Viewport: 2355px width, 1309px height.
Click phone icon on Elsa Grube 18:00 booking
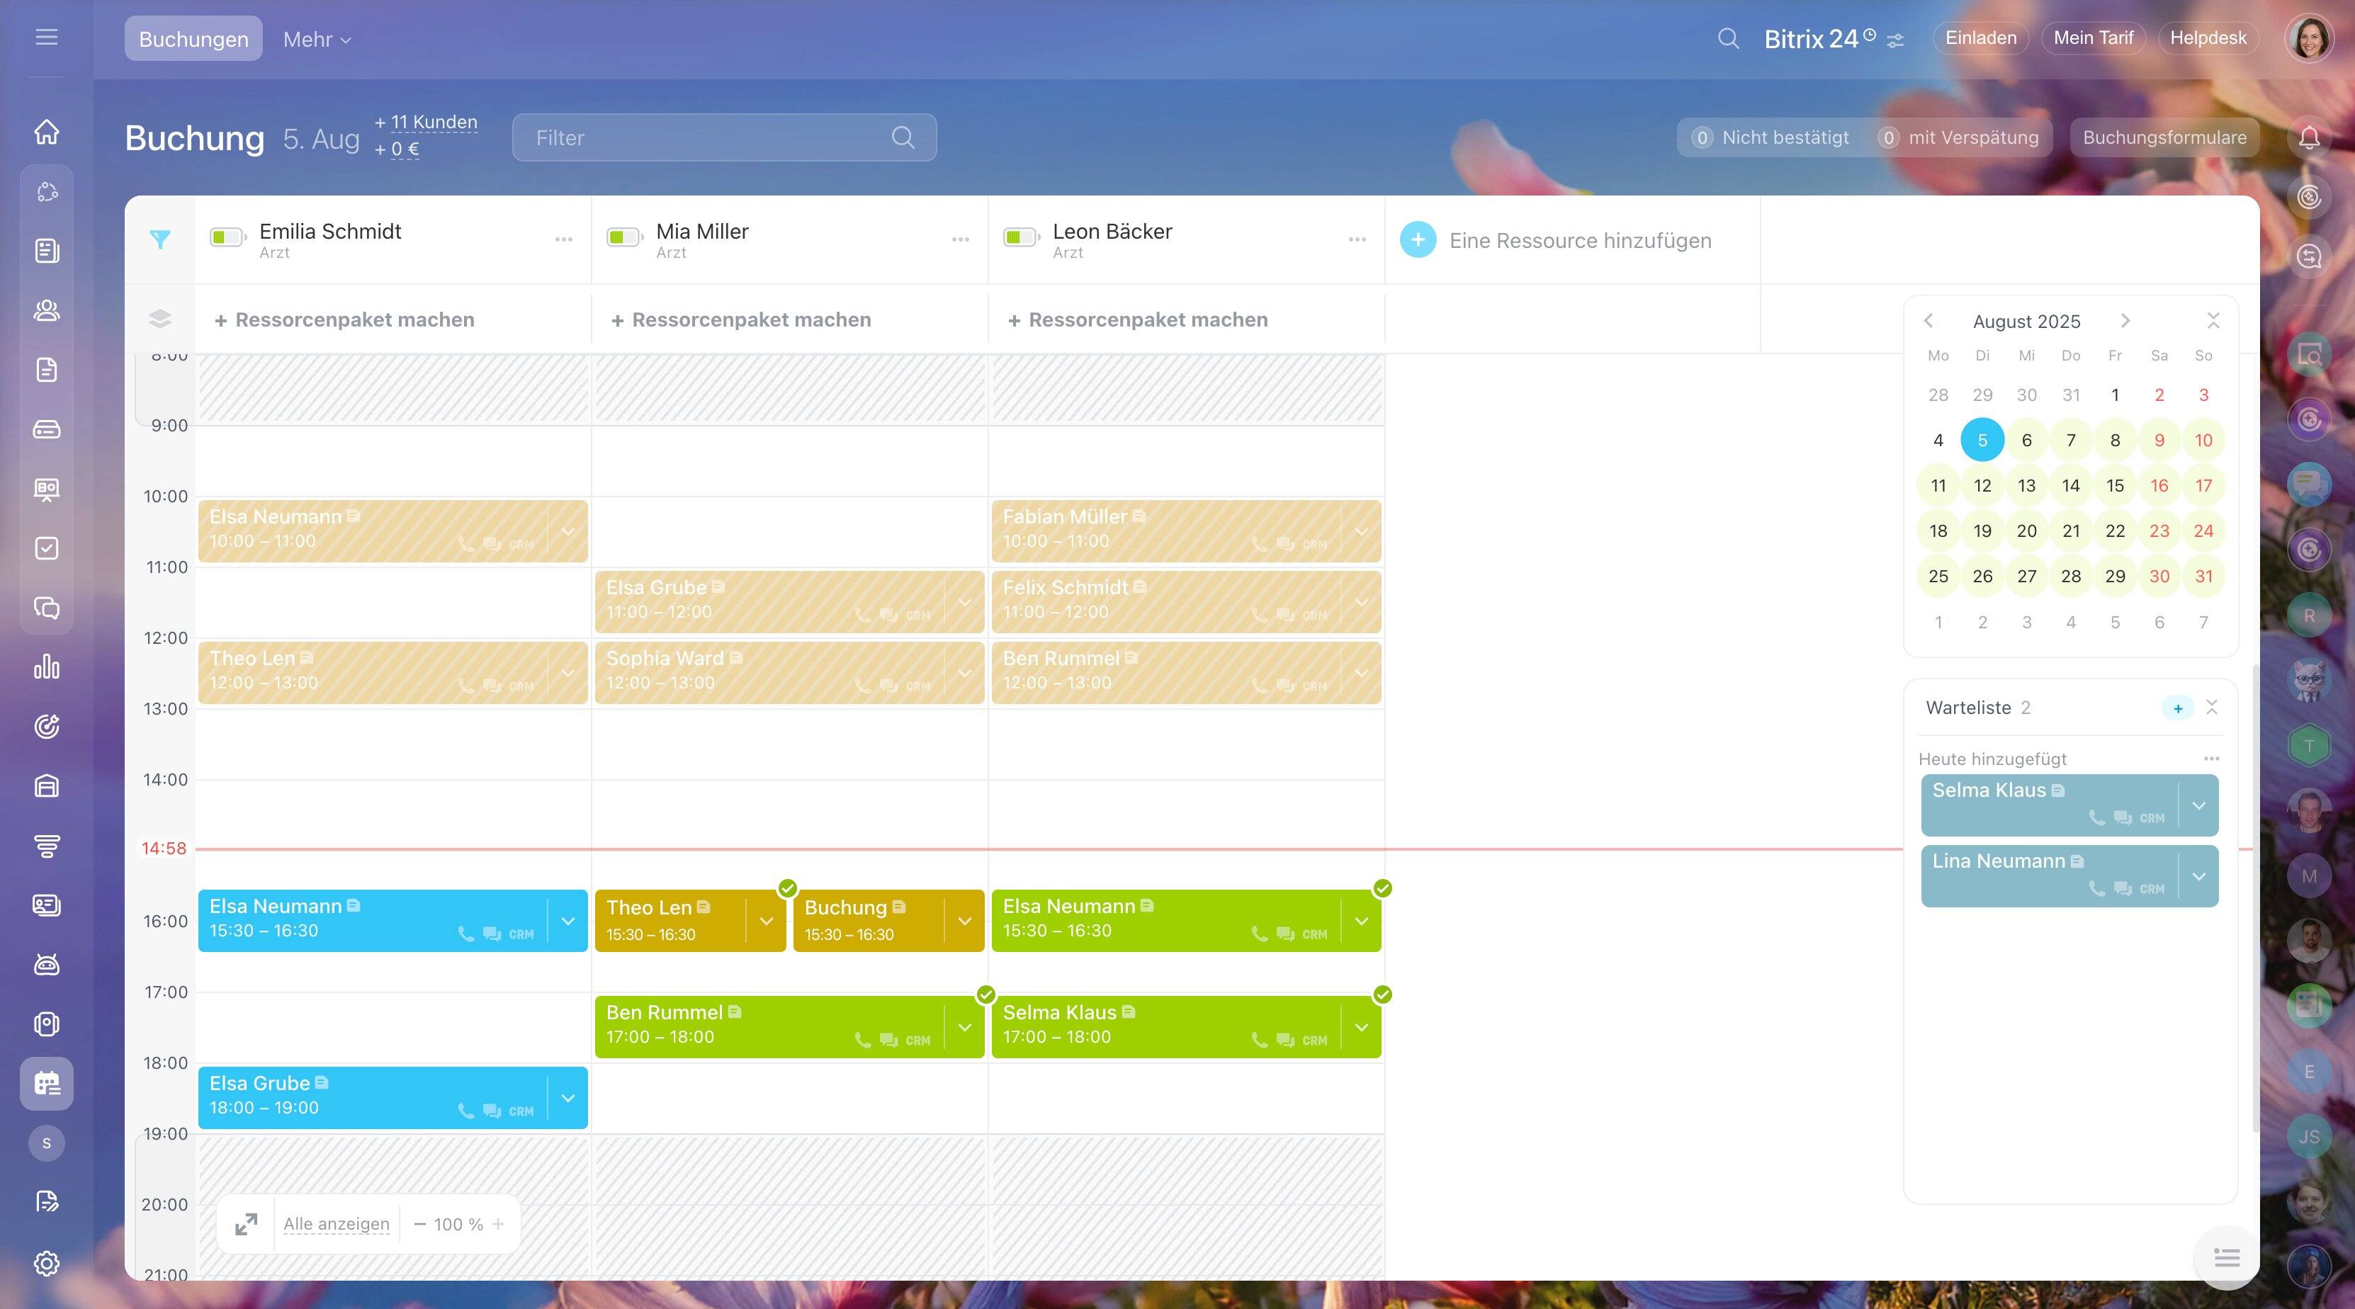point(466,1111)
